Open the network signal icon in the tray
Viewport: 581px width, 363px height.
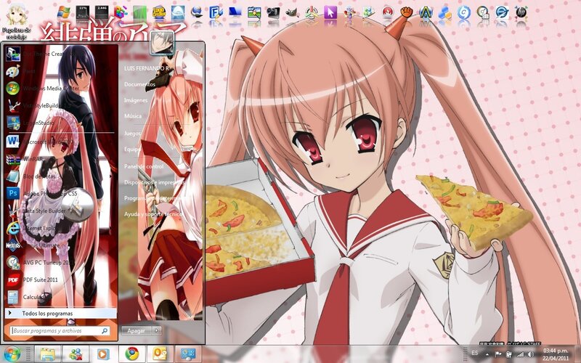pyautogui.click(x=520, y=354)
